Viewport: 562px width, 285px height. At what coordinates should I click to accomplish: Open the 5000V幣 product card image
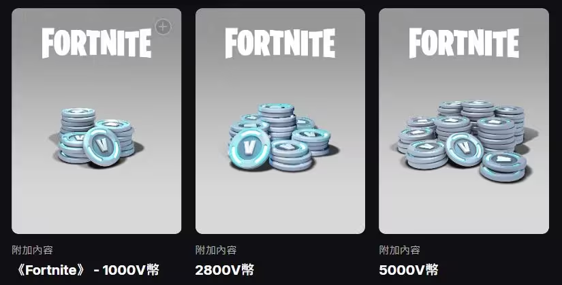(x=464, y=121)
